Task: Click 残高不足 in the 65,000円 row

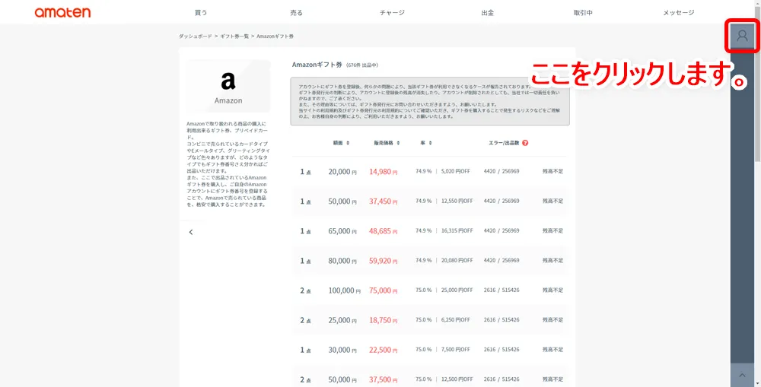Action: pyautogui.click(x=552, y=231)
